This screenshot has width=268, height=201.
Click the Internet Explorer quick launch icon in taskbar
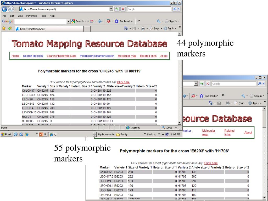tap(27, 134)
